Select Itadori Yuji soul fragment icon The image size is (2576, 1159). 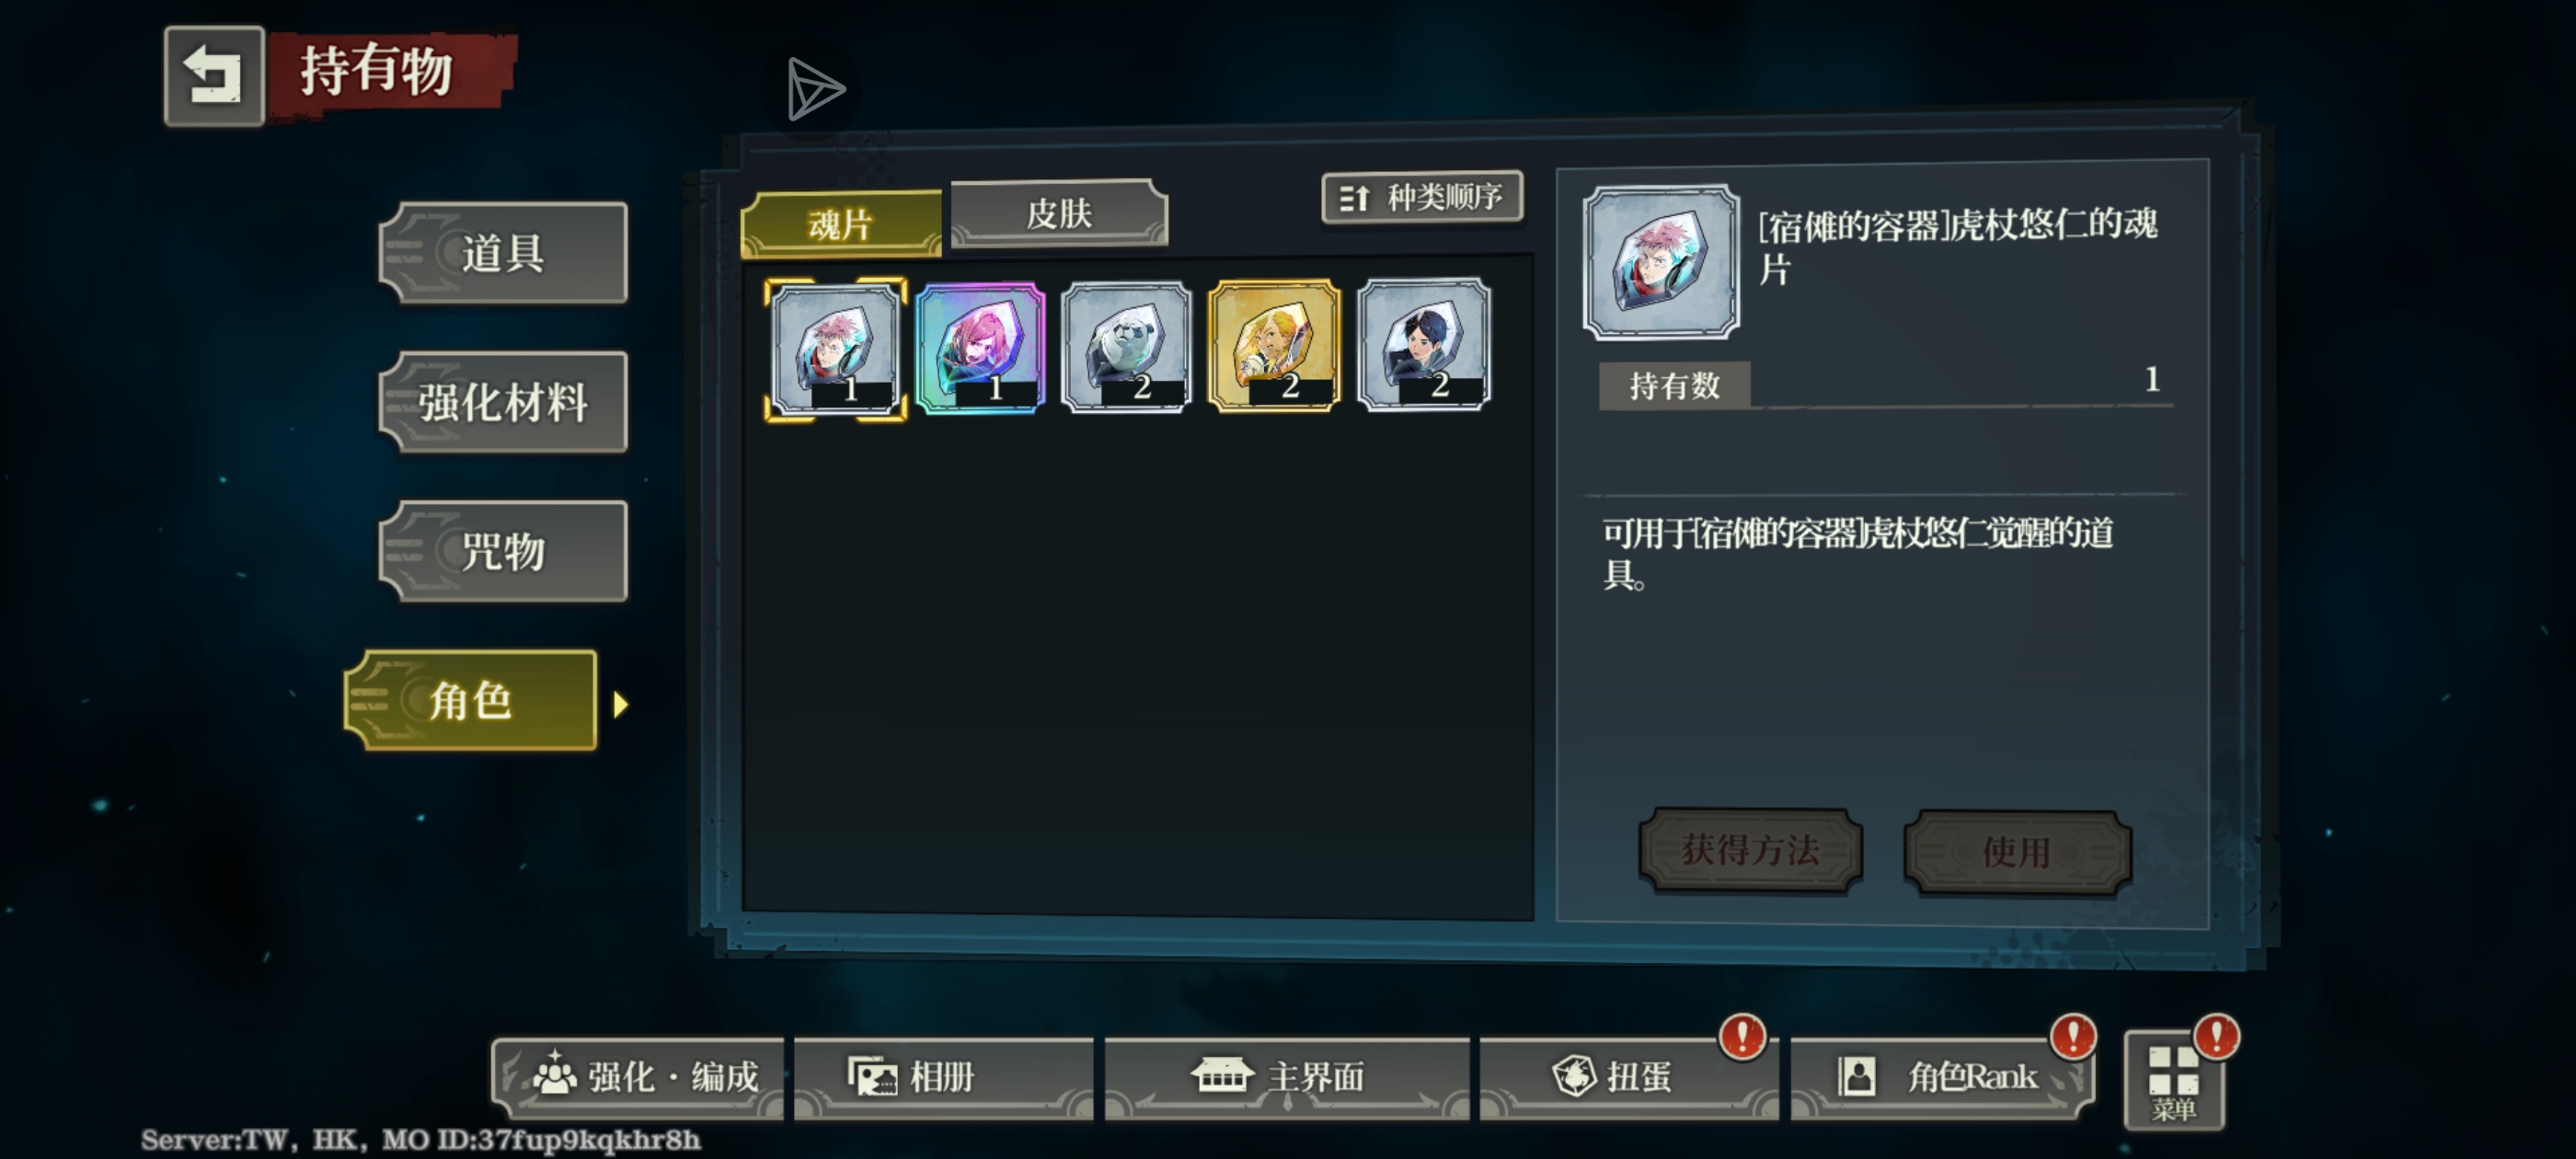835,349
